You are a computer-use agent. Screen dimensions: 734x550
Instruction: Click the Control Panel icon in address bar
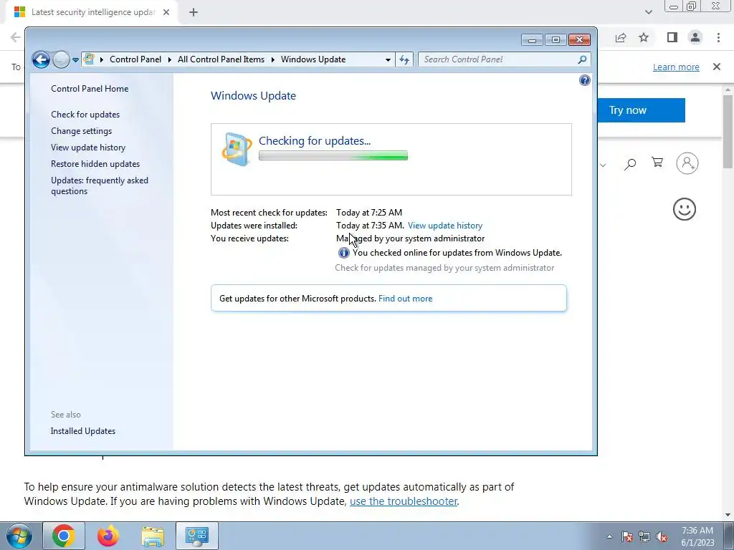point(89,59)
